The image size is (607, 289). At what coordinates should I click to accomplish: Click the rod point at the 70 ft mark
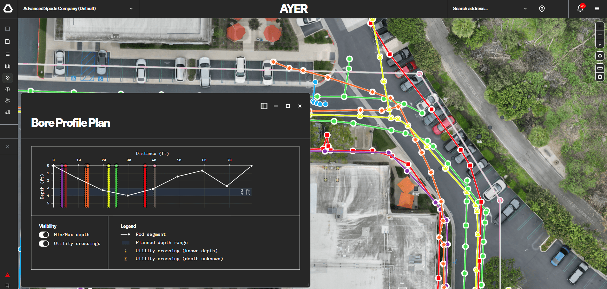227,186
